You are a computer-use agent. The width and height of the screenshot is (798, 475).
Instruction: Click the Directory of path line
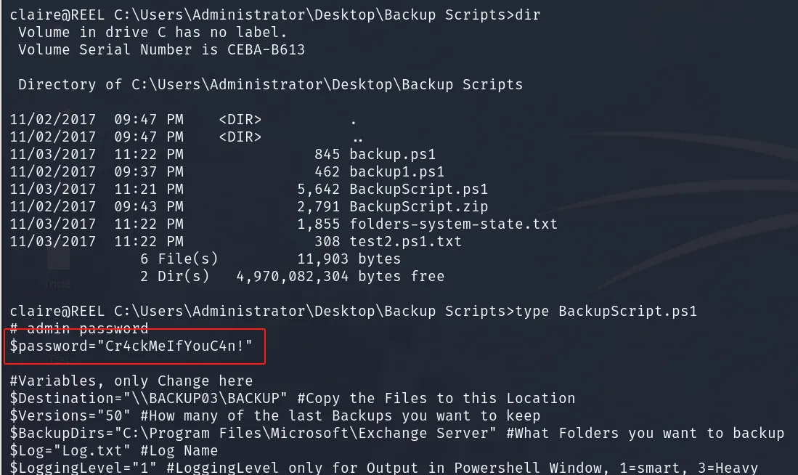270,84
